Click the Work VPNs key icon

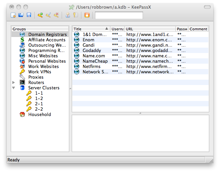[22, 72]
